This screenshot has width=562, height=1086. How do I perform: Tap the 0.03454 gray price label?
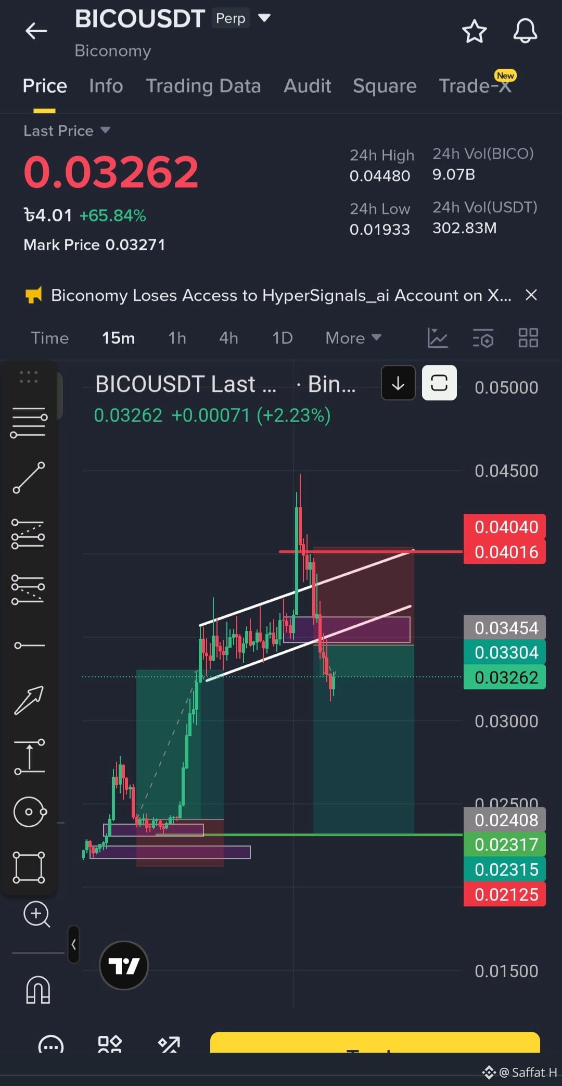pyautogui.click(x=505, y=627)
